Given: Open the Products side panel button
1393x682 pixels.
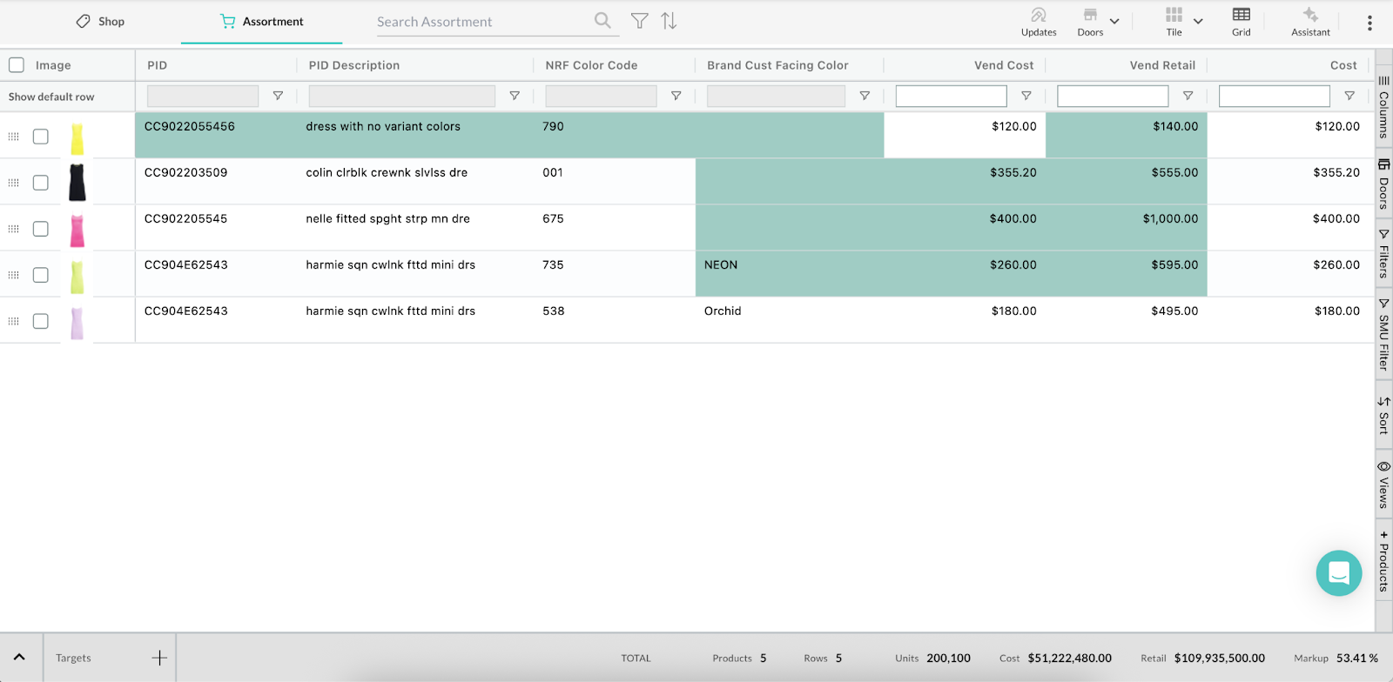Looking at the screenshot, I should click(x=1383, y=561).
